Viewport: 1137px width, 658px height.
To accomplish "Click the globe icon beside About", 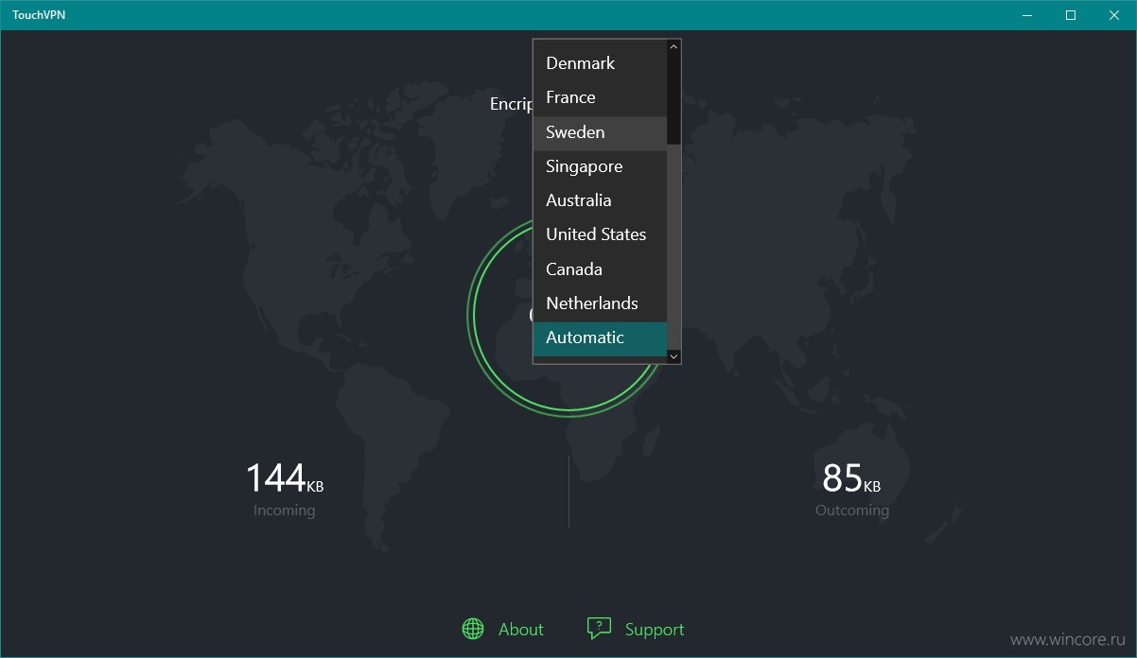I will click(x=473, y=629).
